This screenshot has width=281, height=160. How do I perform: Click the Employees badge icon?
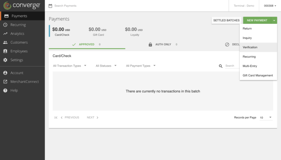[5, 51]
